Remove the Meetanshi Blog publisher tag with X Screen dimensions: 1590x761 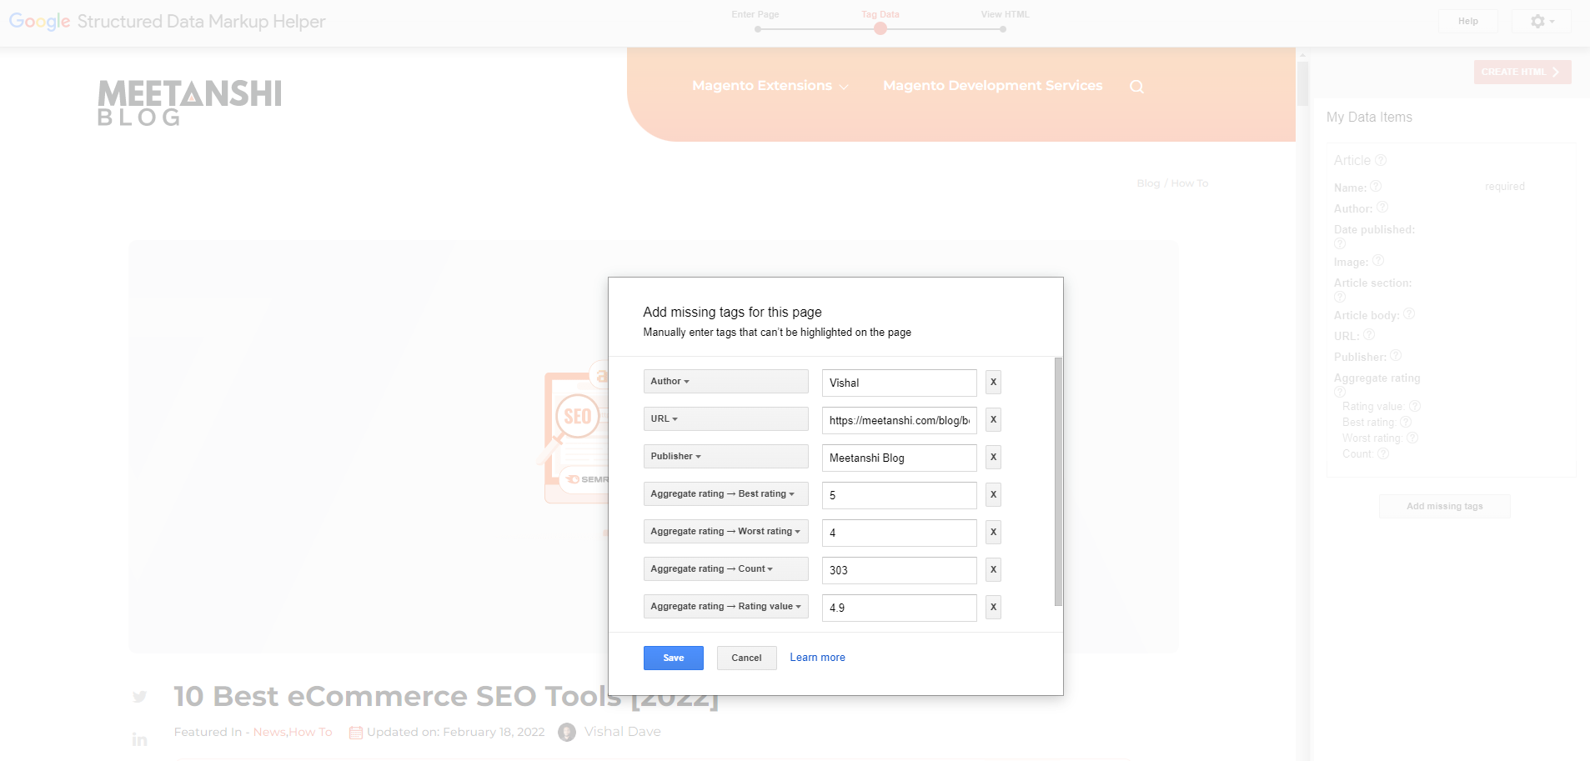tap(992, 457)
